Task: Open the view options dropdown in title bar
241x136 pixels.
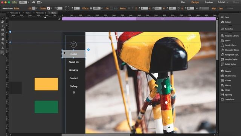Action: tap(40, 2)
